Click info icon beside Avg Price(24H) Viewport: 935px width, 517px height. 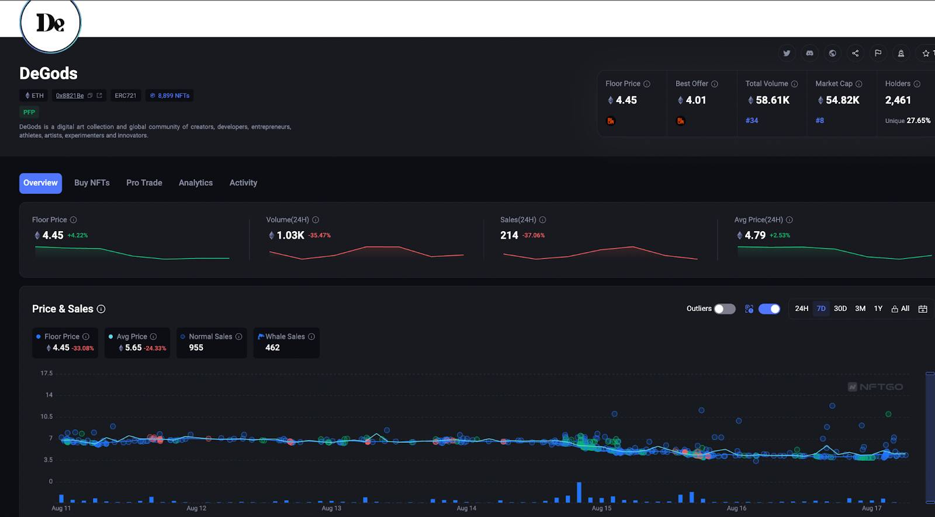coord(789,220)
